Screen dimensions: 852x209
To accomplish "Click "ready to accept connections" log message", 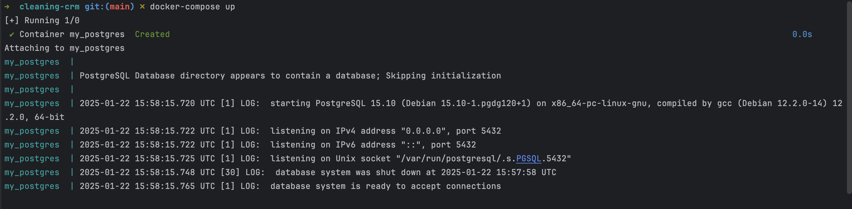I will tap(433, 186).
